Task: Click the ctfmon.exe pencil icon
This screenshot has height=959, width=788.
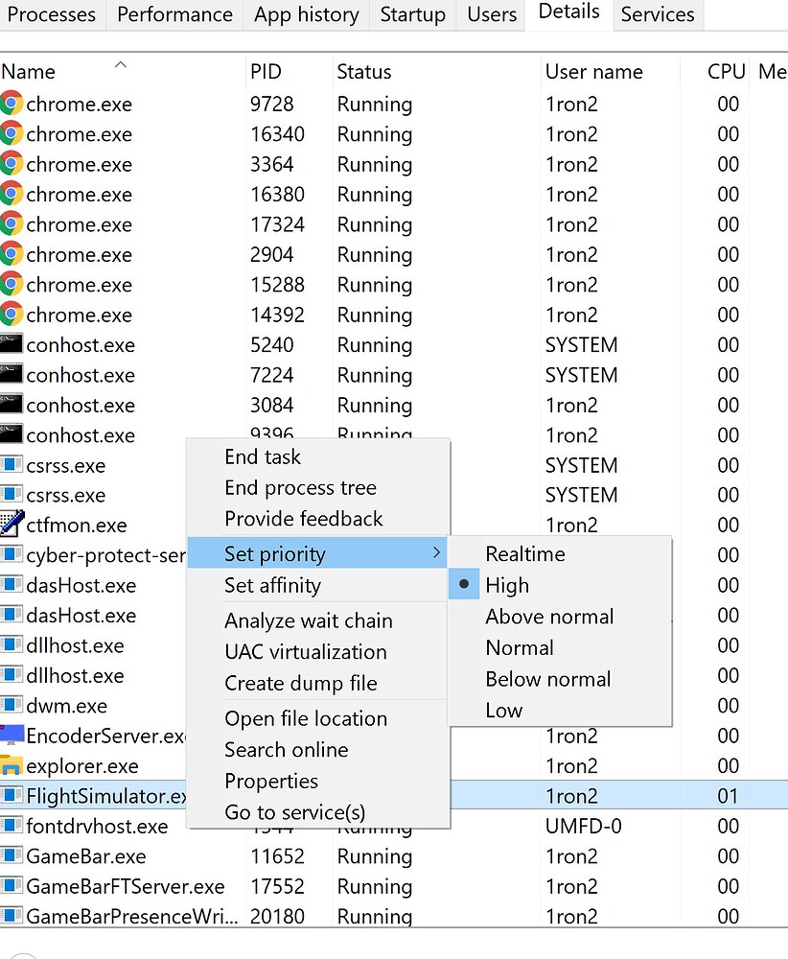Action: click(12, 525)
